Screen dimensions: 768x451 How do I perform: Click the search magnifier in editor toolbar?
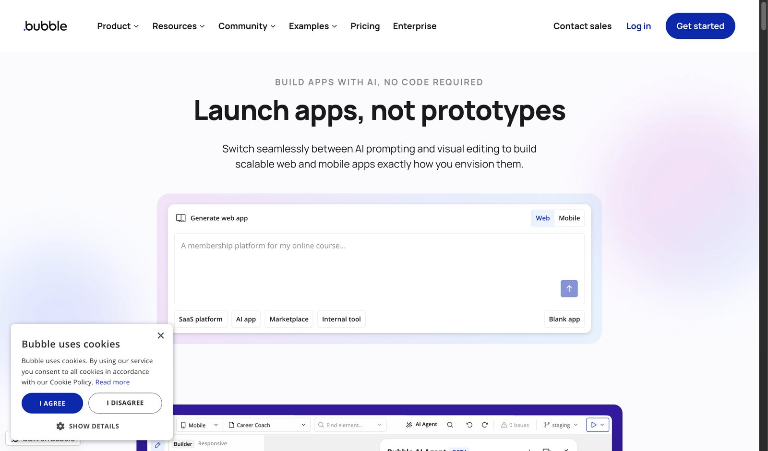point(450,425)
